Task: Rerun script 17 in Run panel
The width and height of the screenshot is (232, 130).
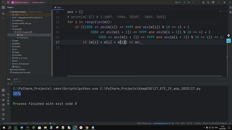Action: pos(8,84)
